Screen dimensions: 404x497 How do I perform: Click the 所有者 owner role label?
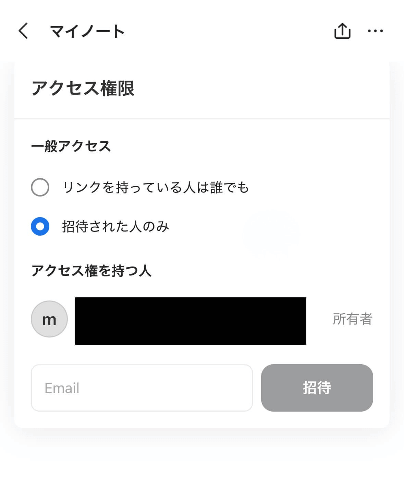click(x=352, y=319)
